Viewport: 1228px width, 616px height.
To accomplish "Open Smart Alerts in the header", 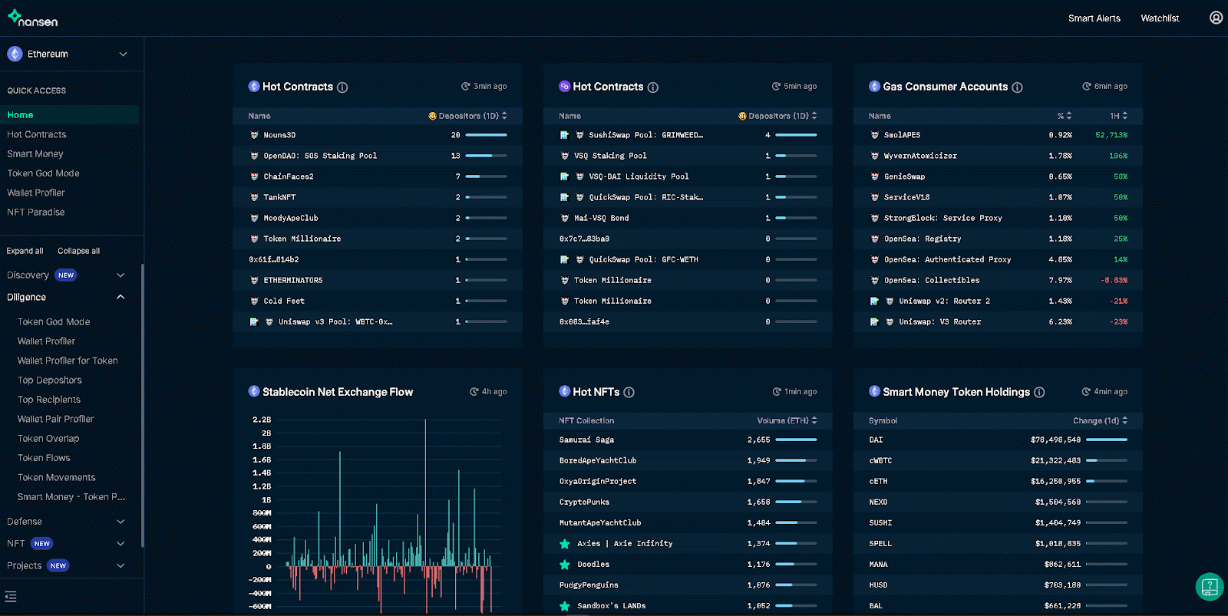I will (1094, 18).
